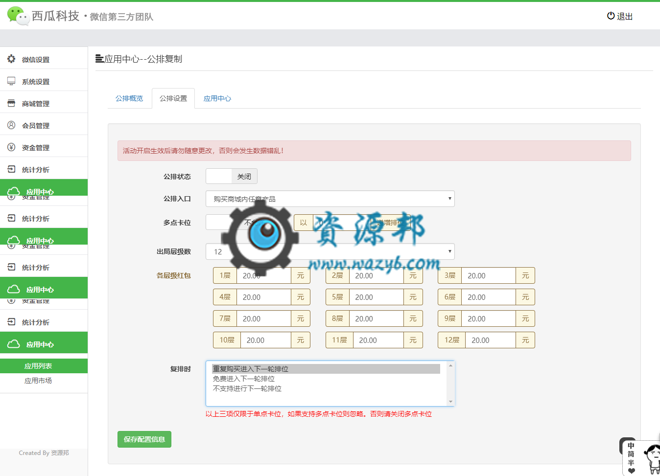
Task: Open the 公排入口 dropdown
Action: [330, 199]
